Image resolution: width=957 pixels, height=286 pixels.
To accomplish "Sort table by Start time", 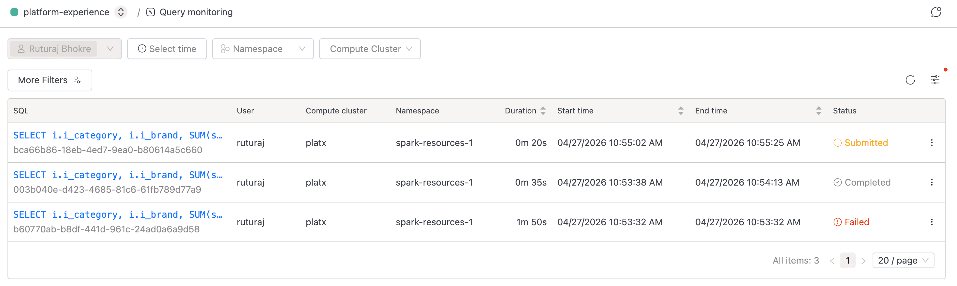I will (680, 111).
